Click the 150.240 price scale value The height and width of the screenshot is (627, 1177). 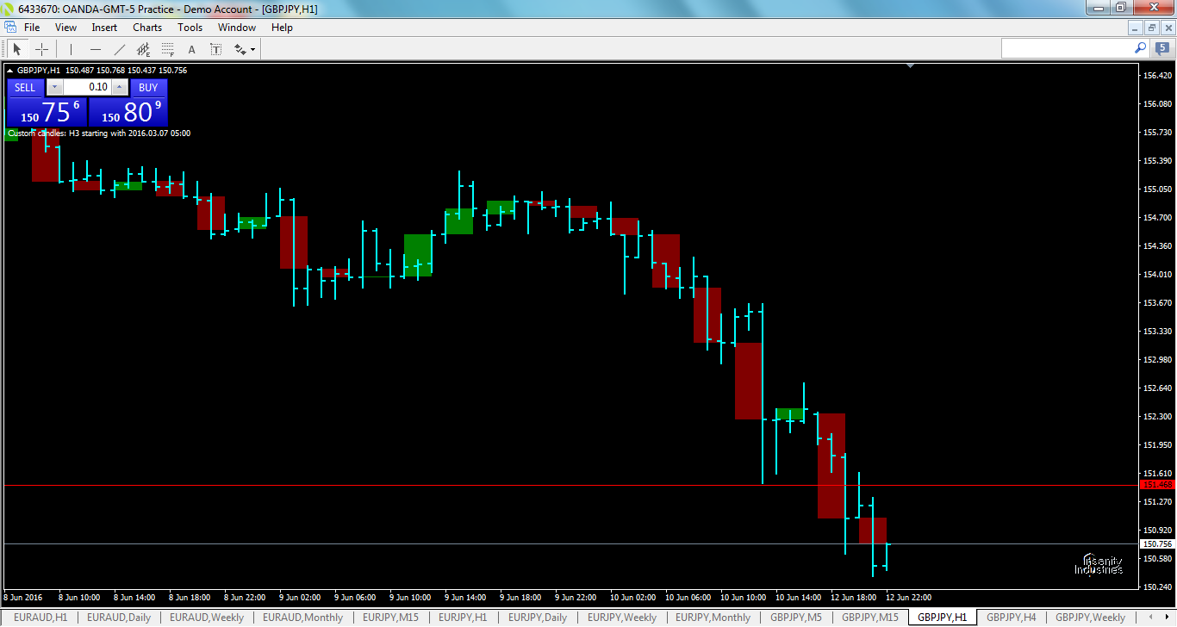pos(1158,587)
